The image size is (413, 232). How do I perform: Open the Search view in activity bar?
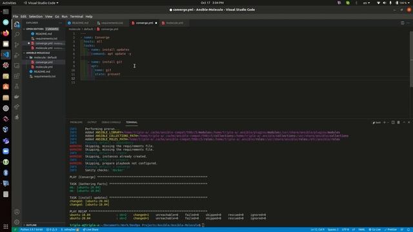17,34
